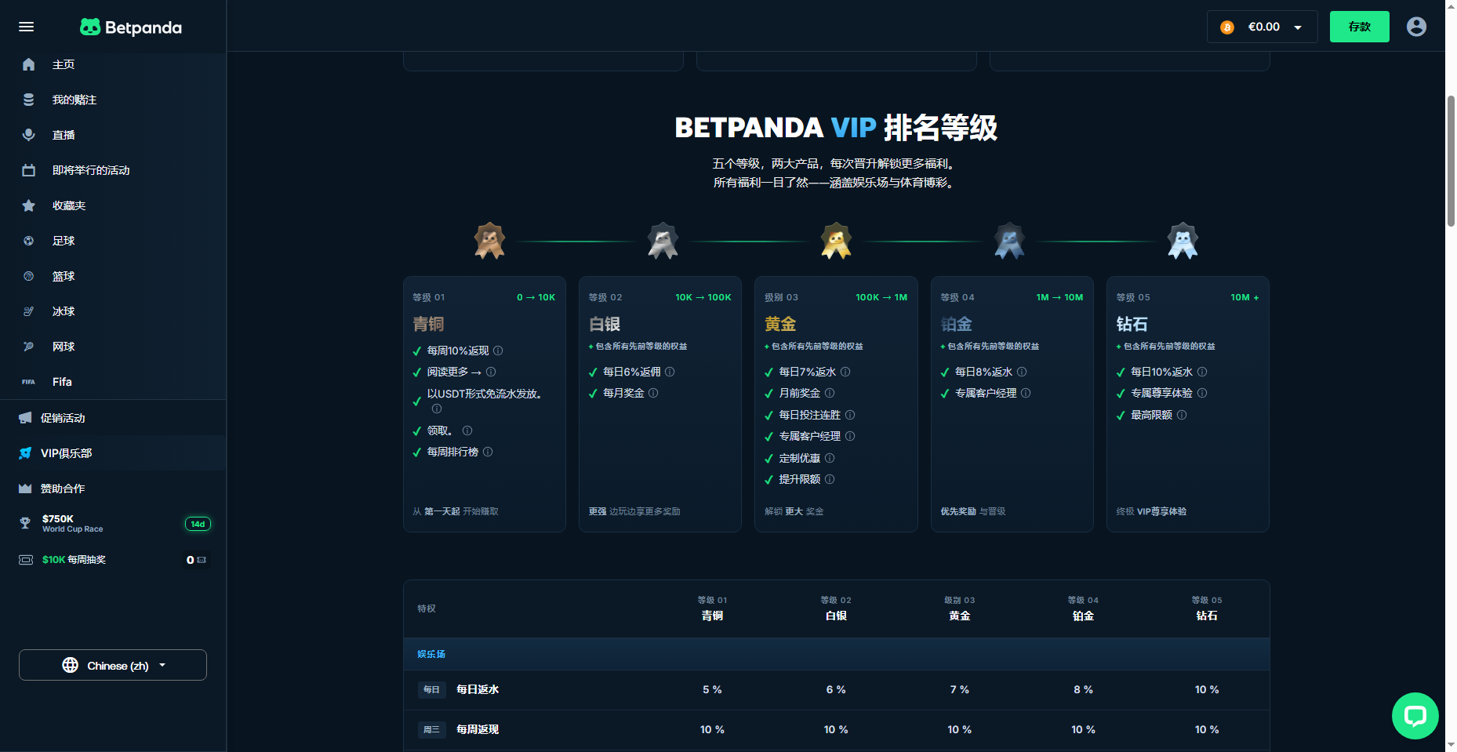Click the microphone icon beside 直播

29,135
